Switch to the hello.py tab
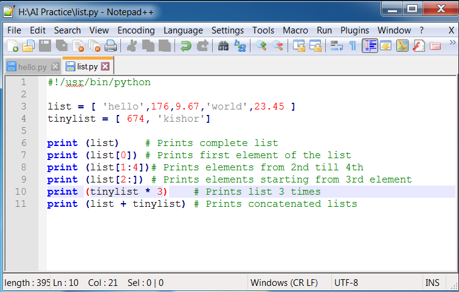Screen dimensions: 459x292 (x=32, y=67)
